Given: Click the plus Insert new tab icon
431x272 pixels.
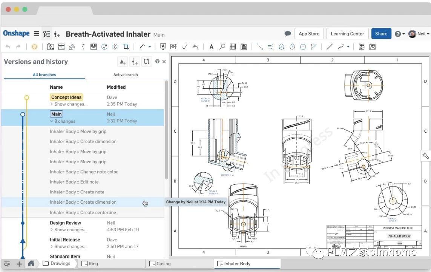Looking at the screenshot, I should (19, 264).
